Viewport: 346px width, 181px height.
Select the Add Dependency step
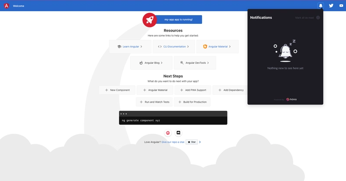click(x=230, y=90)
